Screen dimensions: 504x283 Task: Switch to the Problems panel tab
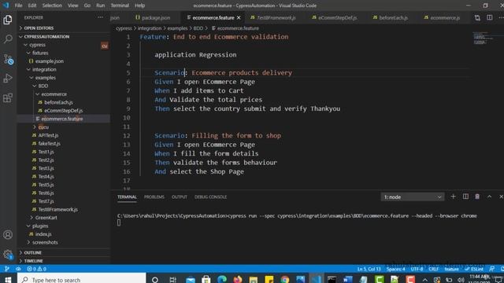click(154, 197)
